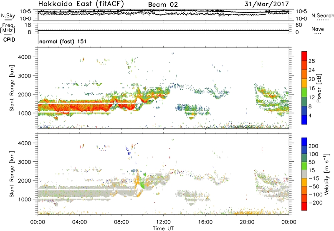The image size is (334, 231).
Task: Pick the bright blue bottom Power colorbar segment
Action: point(304,120)
